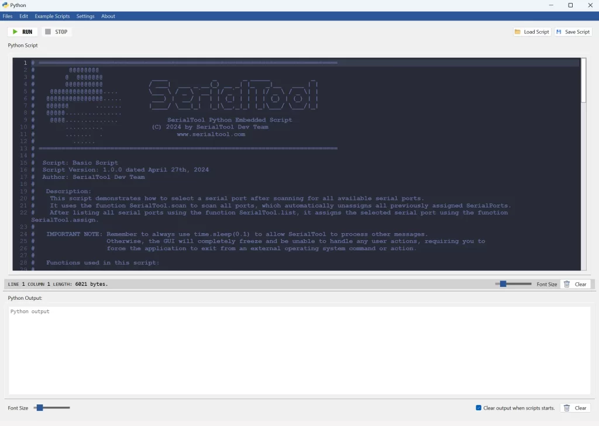
Task: Click the 'www.serialtool.com' text in header
Action: click(x=211, y=134)
